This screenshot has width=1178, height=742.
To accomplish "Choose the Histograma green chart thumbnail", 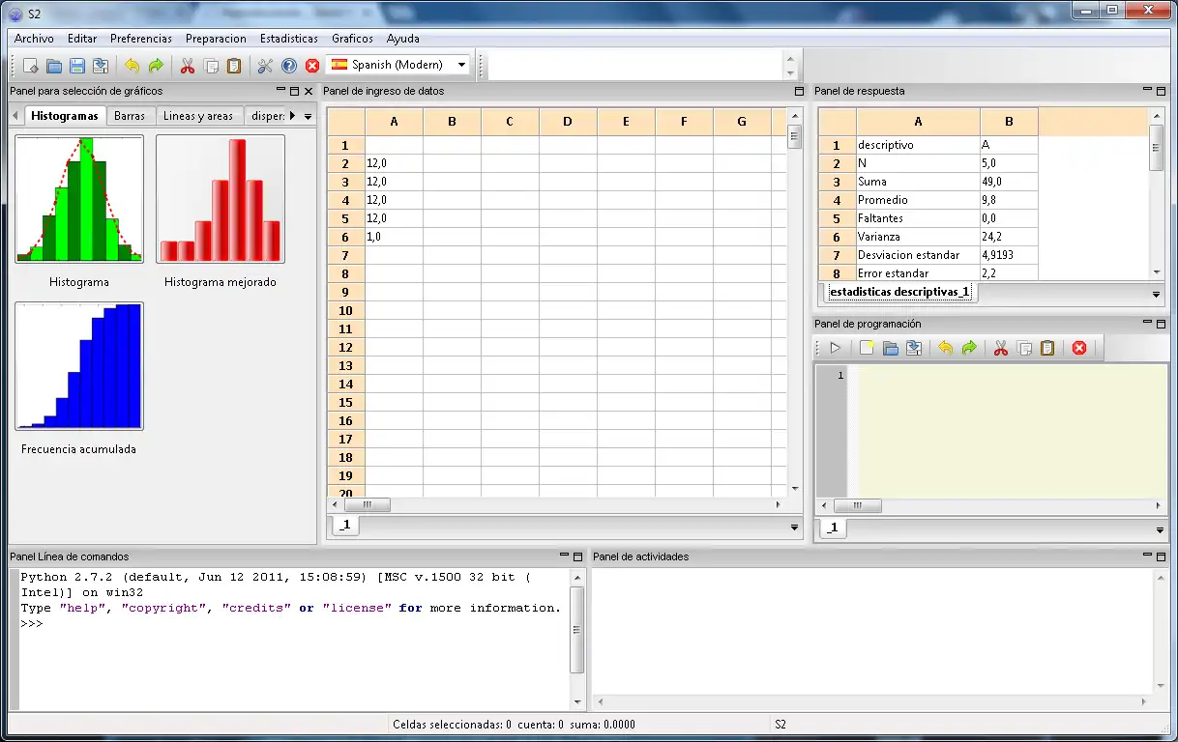I will pyautogui.click(x=79, y=199).
